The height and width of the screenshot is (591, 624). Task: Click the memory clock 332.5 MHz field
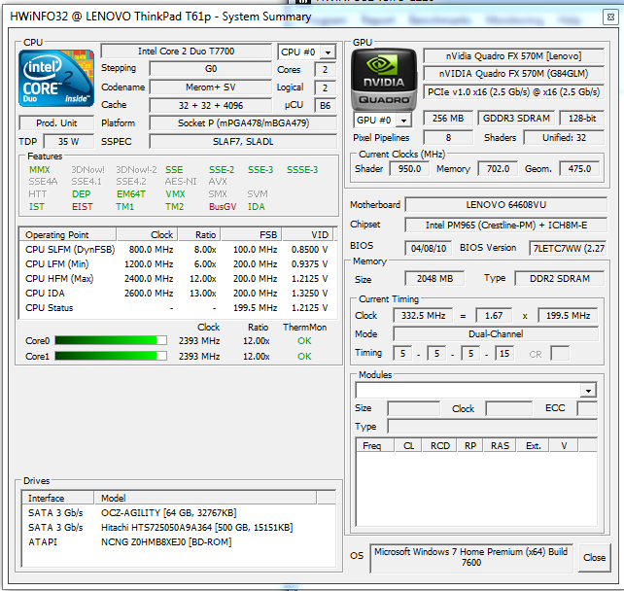(423, 316)
